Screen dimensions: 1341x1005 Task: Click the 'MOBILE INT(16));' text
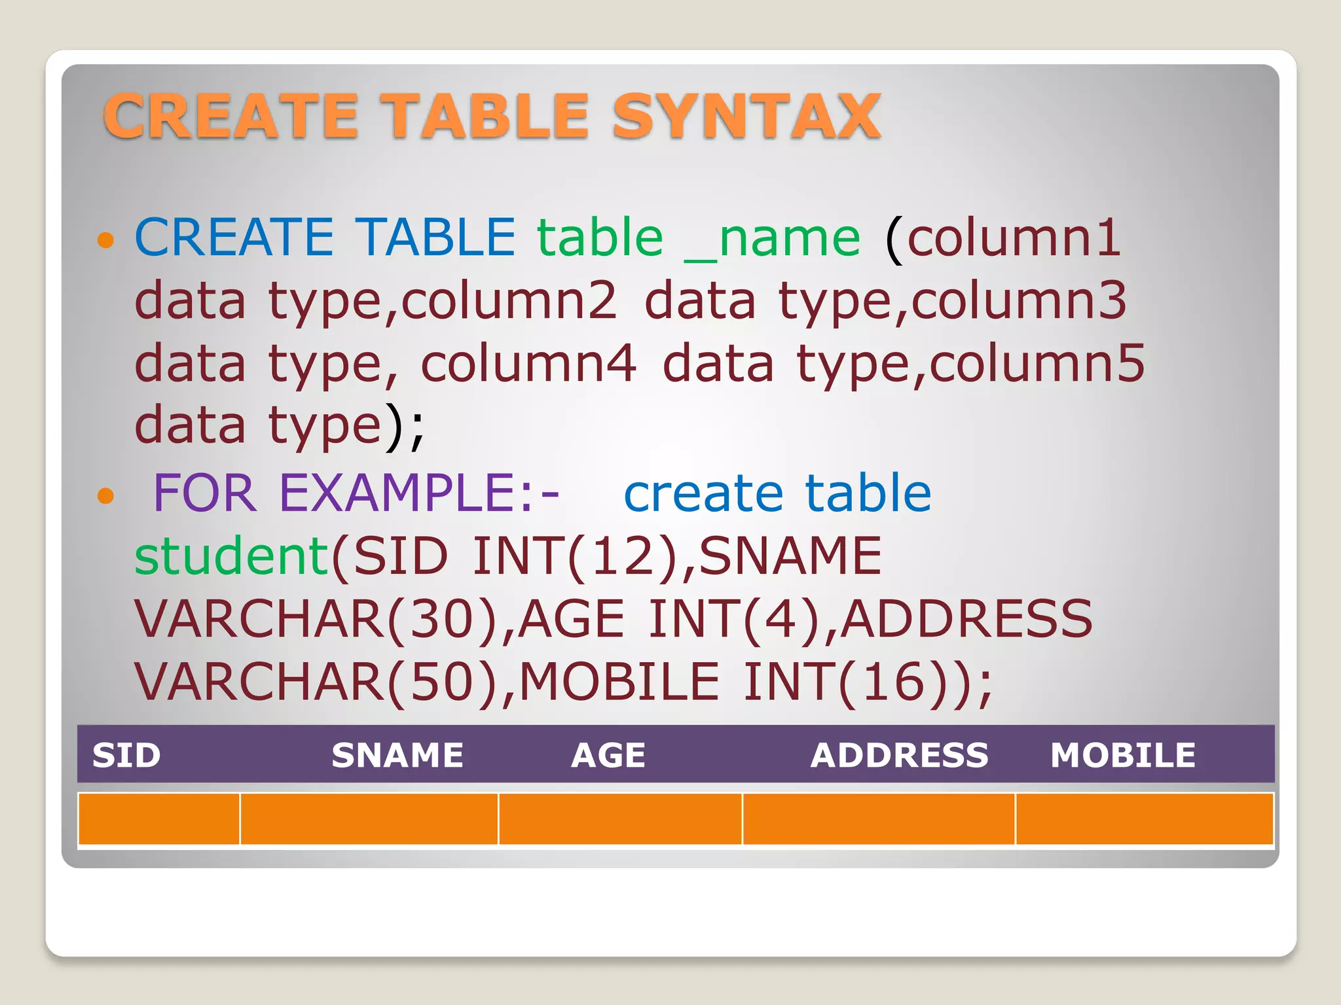[757, 682]
